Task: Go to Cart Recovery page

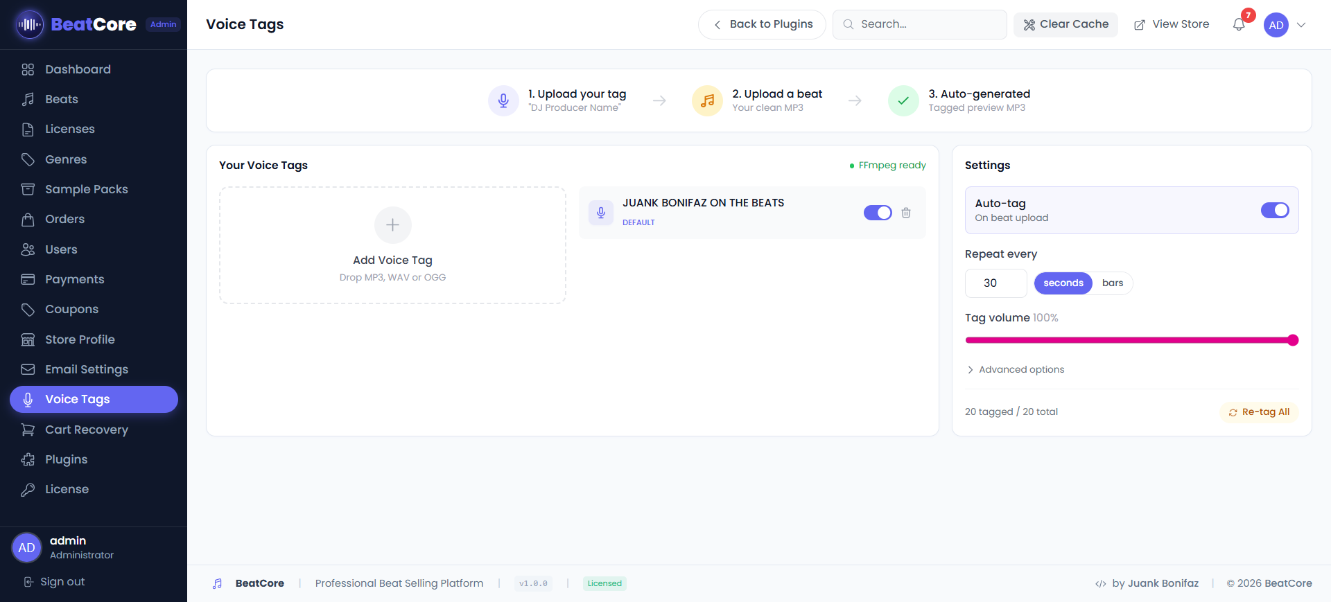Action: 86,430
